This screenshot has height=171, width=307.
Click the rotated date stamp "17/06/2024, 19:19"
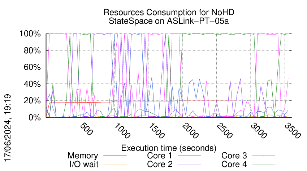pos(8,128)
